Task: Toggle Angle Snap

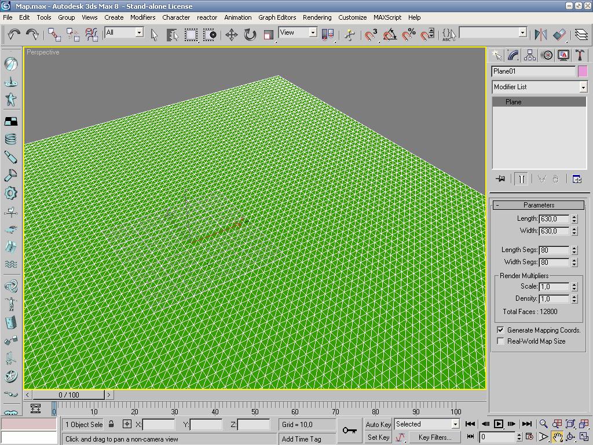Action: coord(390,35)
